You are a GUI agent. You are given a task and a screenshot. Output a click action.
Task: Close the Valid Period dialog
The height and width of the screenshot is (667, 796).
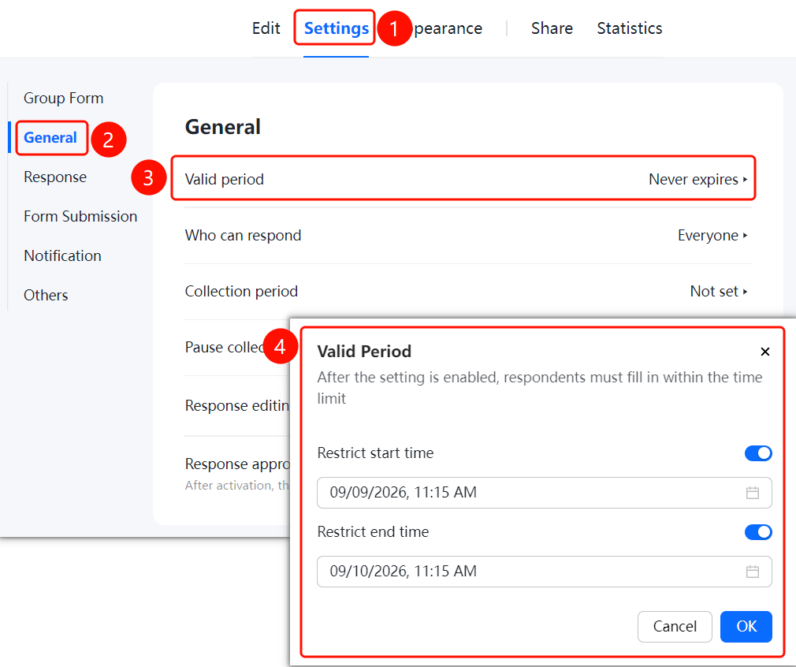point(765,352)
